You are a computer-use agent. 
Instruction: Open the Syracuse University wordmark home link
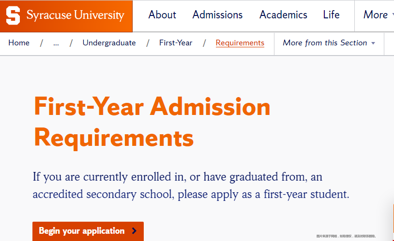[76, 15]
